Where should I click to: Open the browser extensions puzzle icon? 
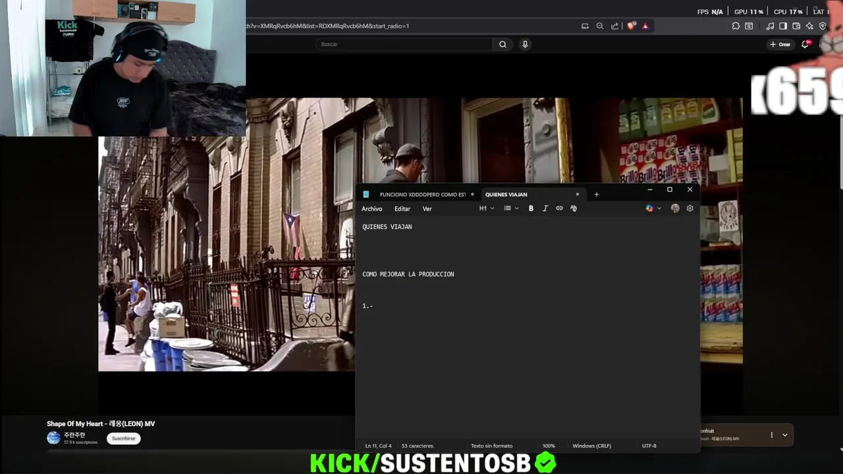pos(736,26)
